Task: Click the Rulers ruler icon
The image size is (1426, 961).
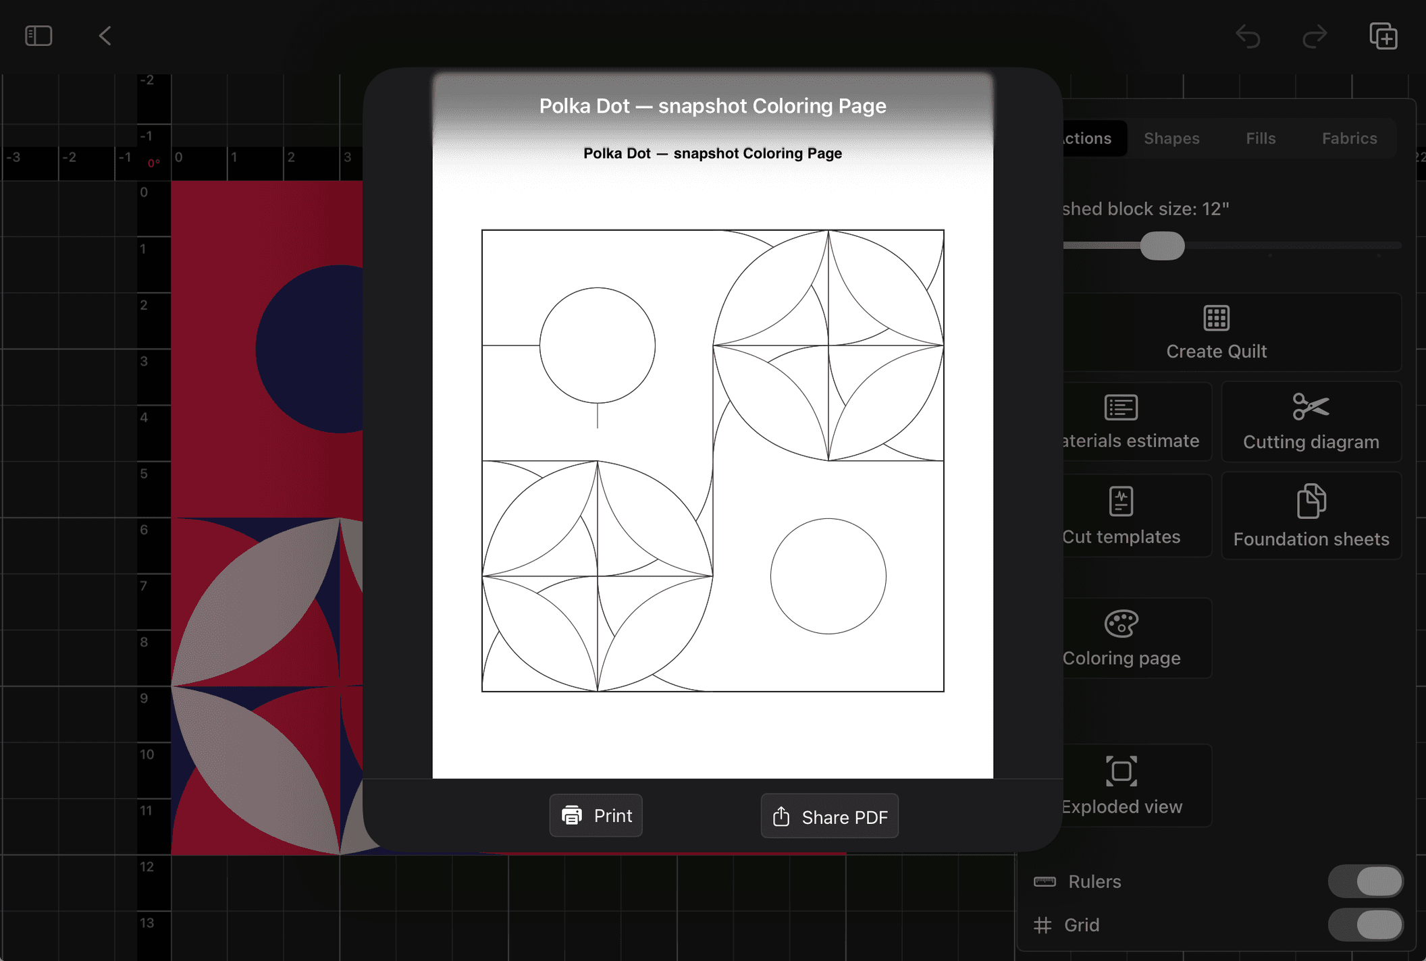Action: 1045,881
